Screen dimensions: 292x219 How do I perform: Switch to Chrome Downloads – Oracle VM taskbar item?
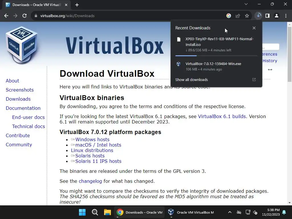pos(139,212)
